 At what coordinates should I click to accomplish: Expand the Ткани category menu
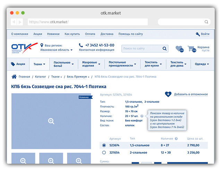point(39,64)
